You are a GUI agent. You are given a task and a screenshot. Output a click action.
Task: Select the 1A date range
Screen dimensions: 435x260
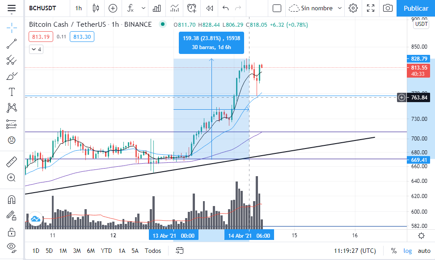point(122,251)
